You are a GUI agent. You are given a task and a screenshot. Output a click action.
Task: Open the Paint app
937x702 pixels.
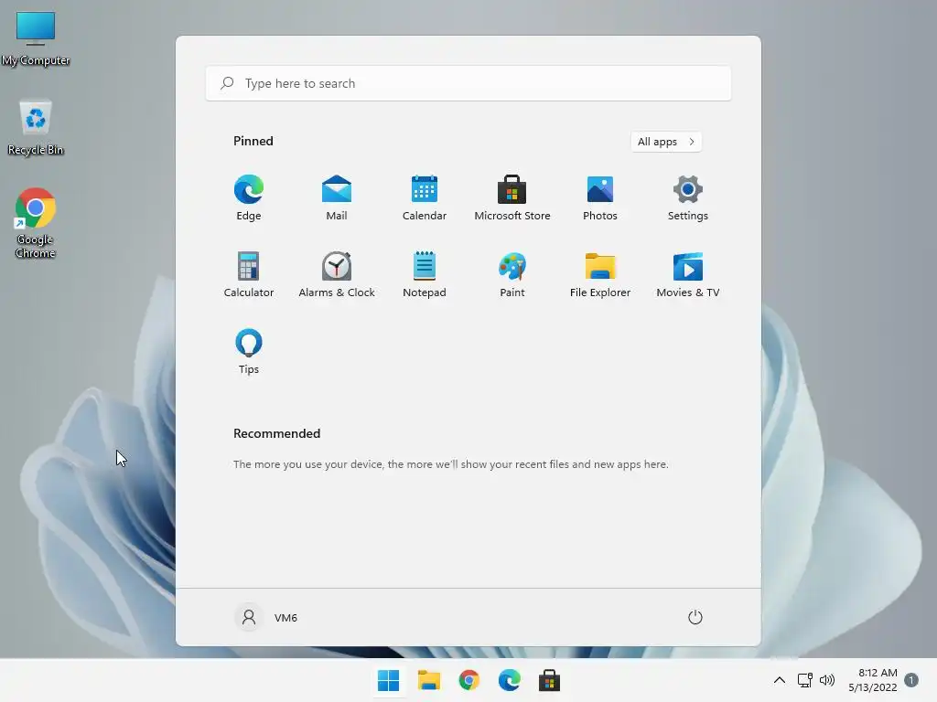(512, 274)
